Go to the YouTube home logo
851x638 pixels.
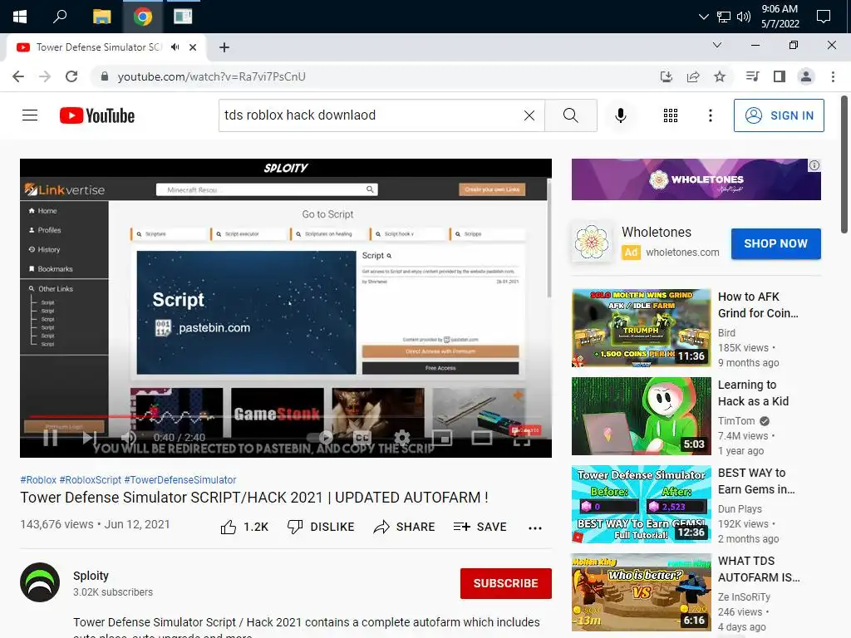pyautogui.click(x=97, y=115)
